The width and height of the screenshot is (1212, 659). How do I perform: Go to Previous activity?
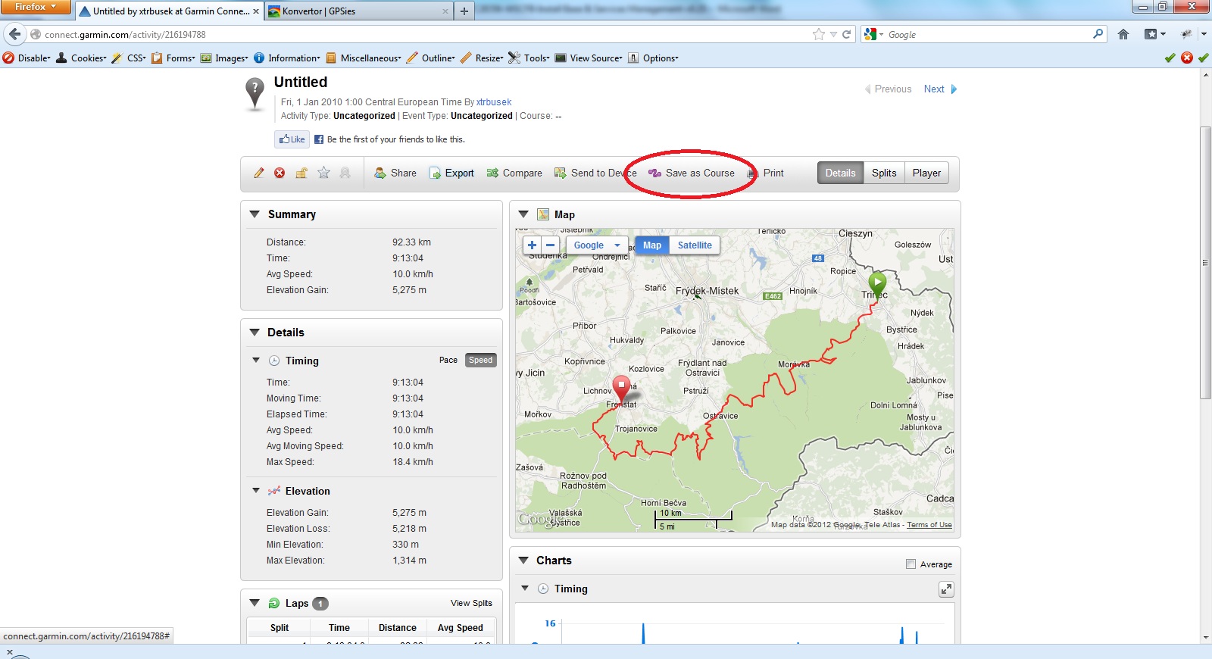(x=889, y=89)
